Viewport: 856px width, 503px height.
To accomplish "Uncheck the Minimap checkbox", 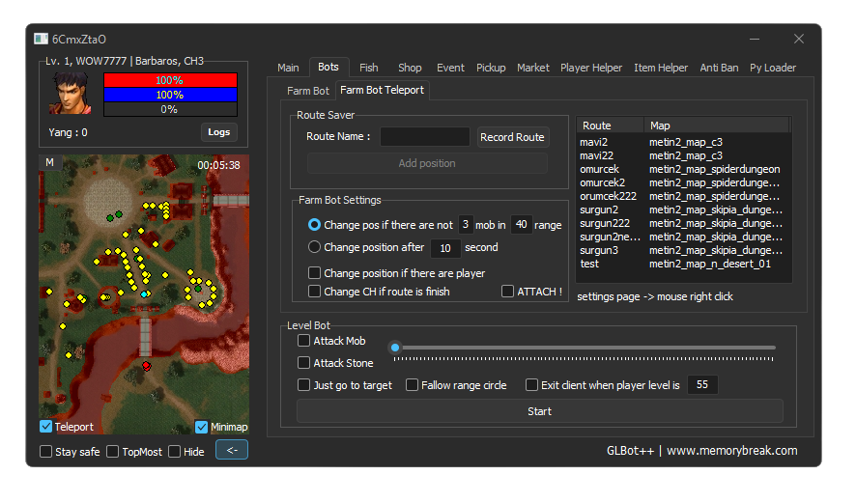I will pos(202,427).
